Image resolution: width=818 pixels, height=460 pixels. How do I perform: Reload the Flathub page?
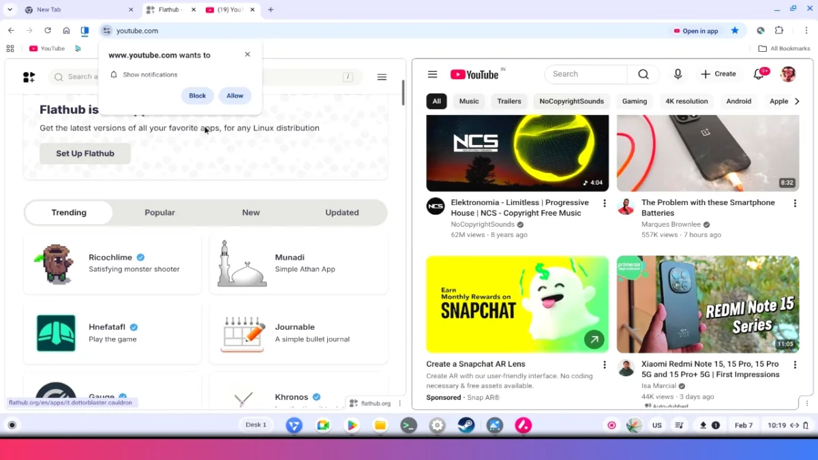coord(47,31)
